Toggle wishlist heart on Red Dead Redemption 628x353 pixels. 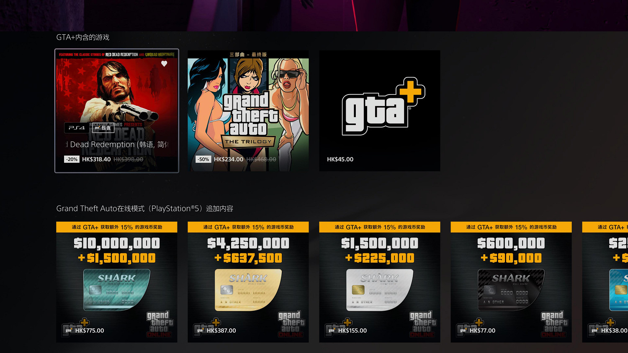[164, 64]
